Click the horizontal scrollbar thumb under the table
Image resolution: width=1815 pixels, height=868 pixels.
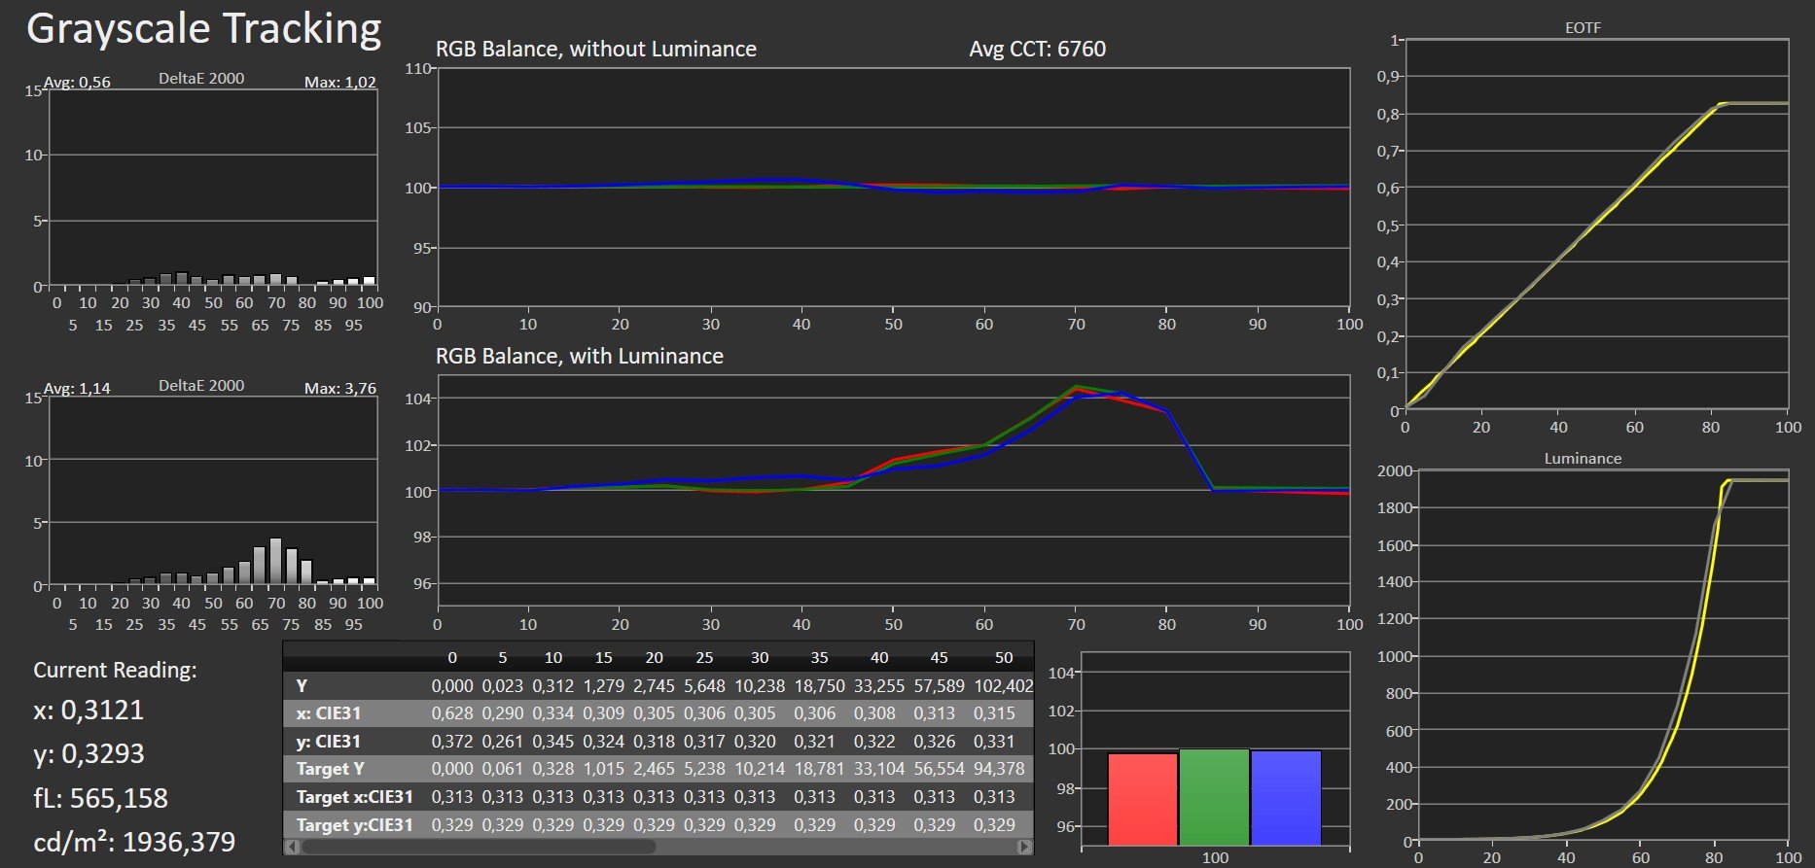(479, 847)
